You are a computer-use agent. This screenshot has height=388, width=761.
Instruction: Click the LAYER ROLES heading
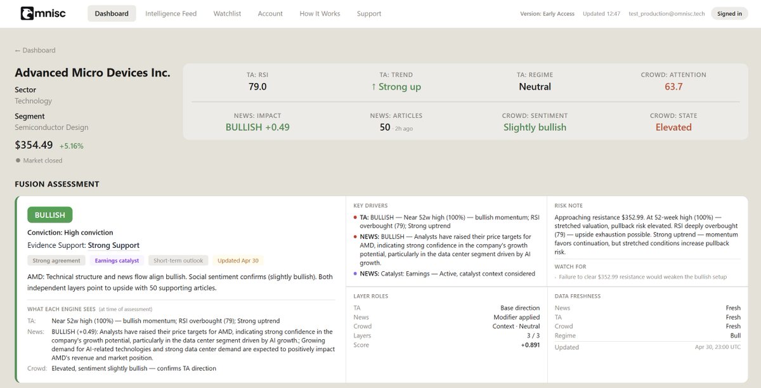point(371,296)
